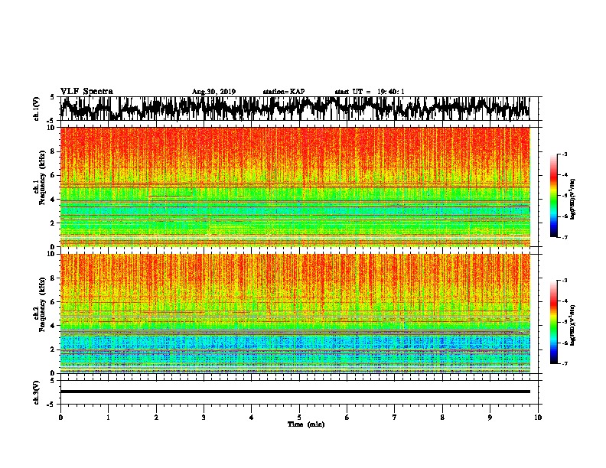Click inside the ch.1 spectrogram panel
Screen dimensions: 606x468
[x=295, y=187]
